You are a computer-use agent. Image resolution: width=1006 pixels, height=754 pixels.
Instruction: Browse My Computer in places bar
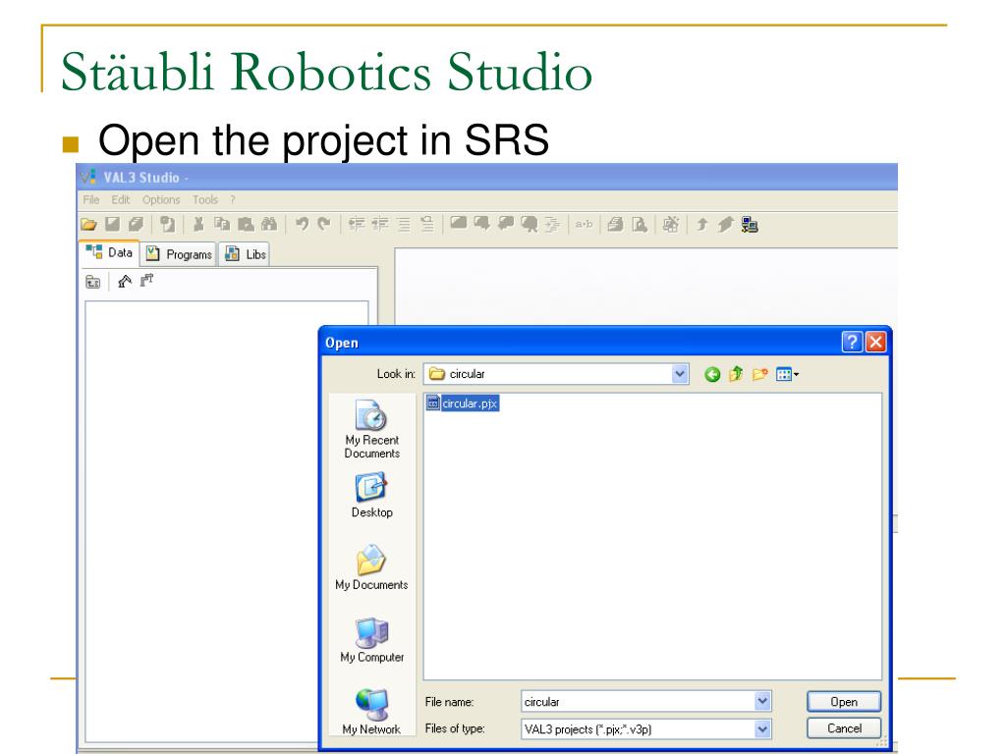tap(372, 640)
